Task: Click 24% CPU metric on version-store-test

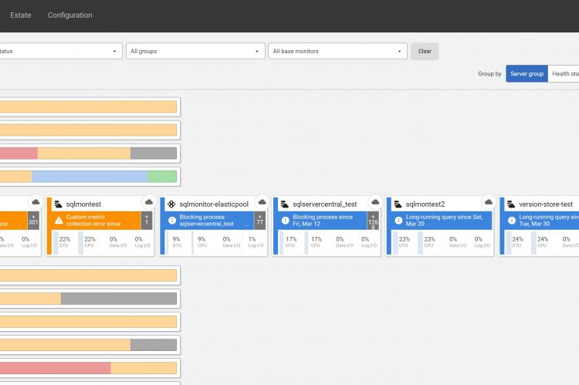Action: (543, 241)
